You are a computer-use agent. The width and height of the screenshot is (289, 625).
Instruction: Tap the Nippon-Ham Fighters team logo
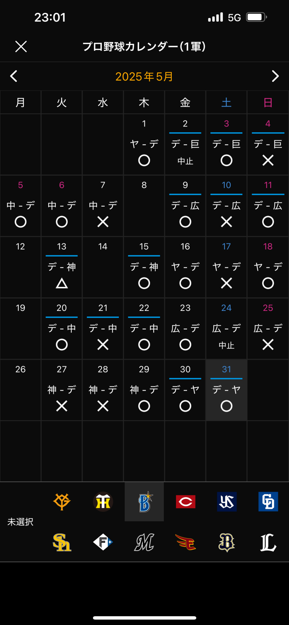(x=103, y=542)
